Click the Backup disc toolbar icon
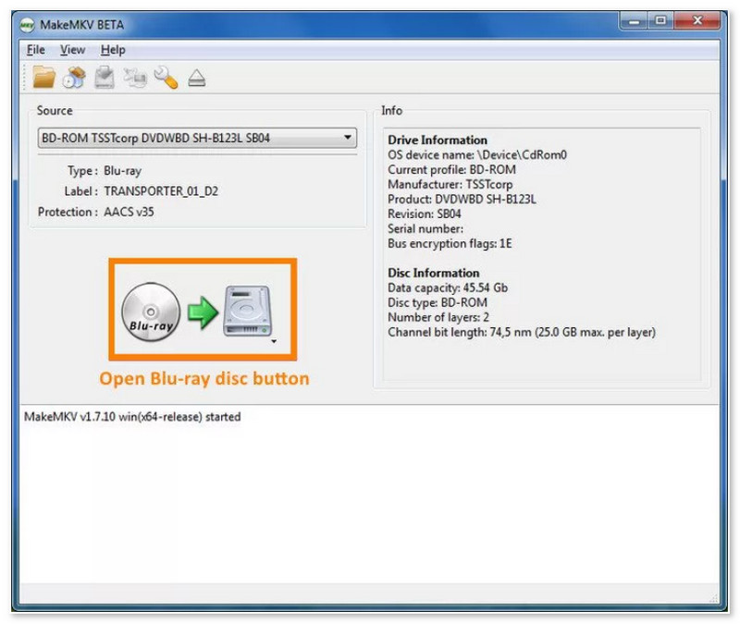Viewport: 740px width, 624px height. (105, 78)
